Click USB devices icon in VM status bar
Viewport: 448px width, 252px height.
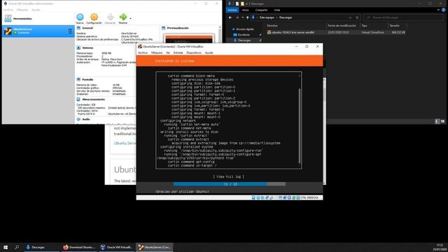coord(272,197)
